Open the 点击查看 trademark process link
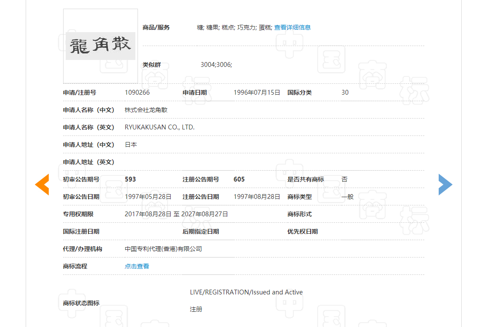The image size is (497, 327). (137, 266)
